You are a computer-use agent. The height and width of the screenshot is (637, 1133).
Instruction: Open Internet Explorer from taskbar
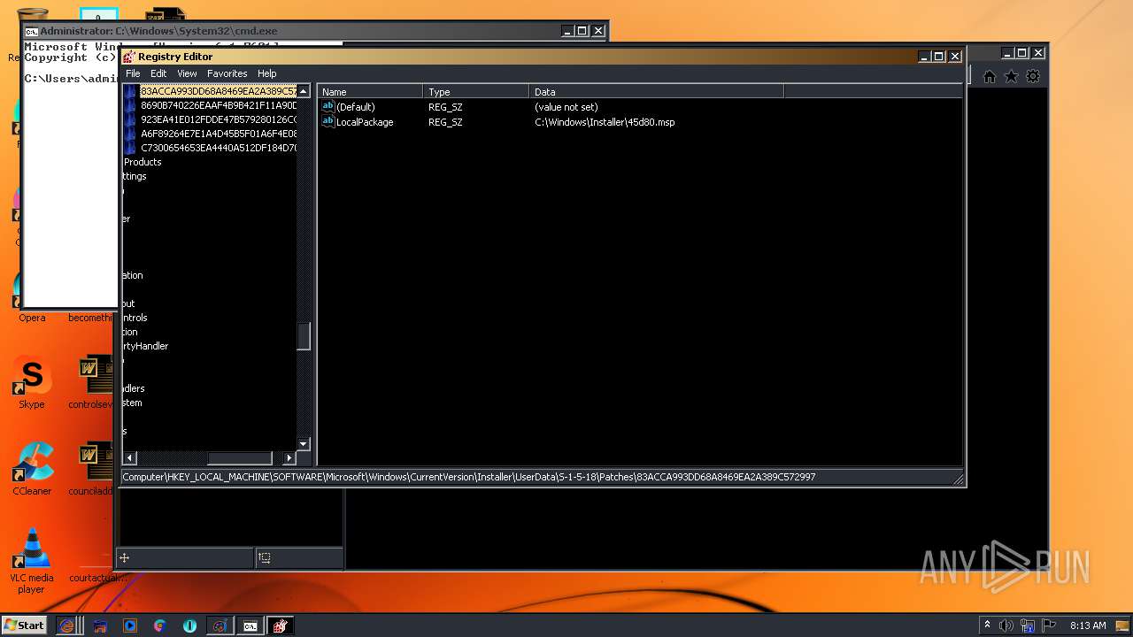coord(66,625)
